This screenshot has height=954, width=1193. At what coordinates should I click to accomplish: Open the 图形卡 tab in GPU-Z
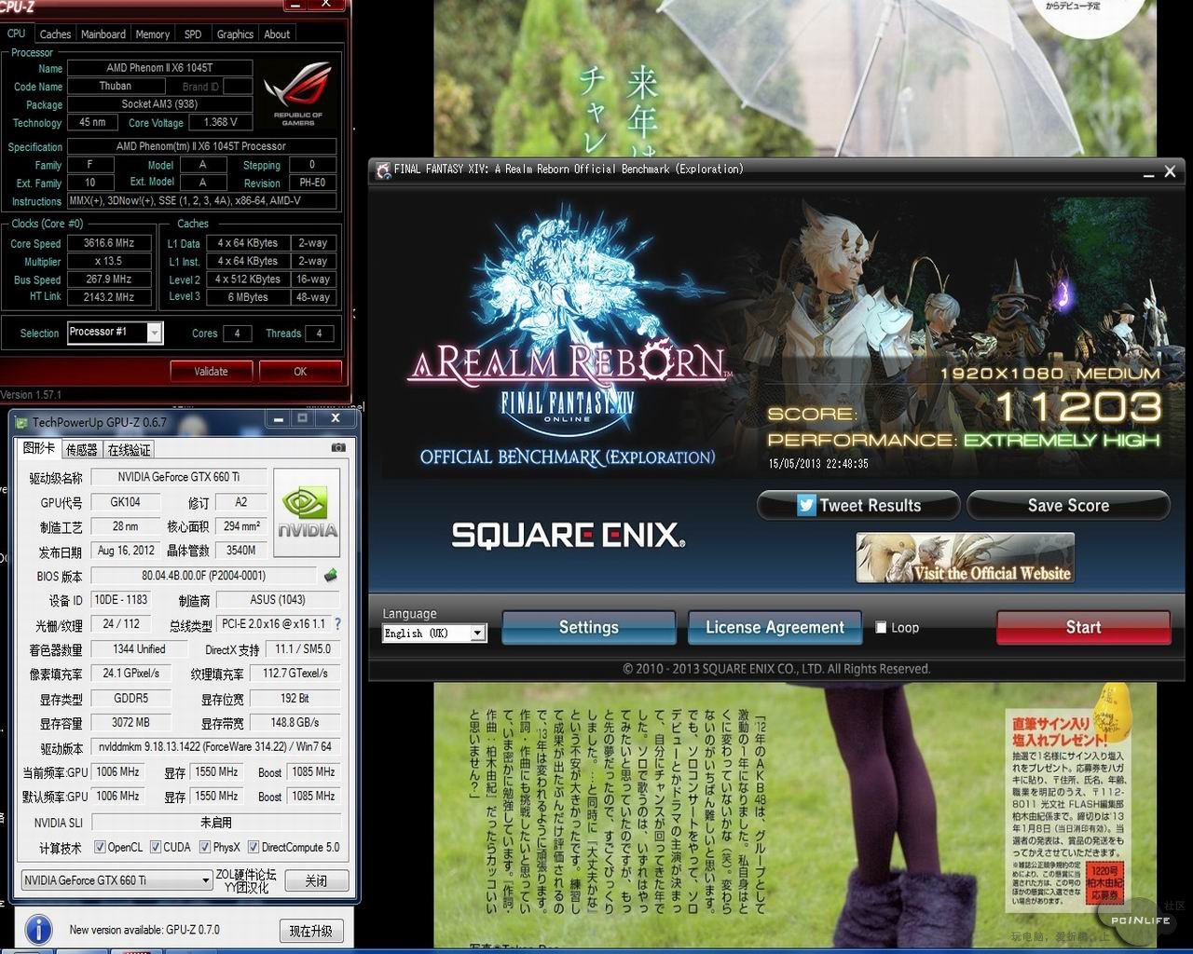click(38, 448)
